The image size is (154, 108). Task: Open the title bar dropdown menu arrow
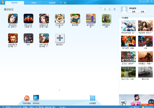tap(140, 1)
